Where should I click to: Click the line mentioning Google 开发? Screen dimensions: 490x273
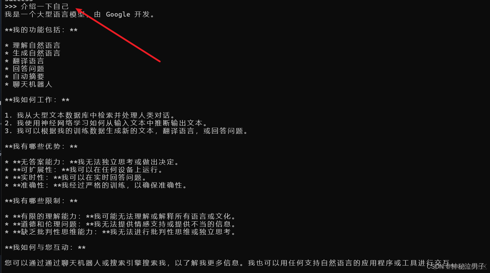80,15
